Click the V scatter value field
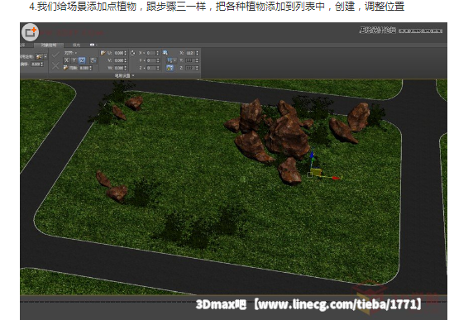The image size is (454, 320). [x=119, y=60]
